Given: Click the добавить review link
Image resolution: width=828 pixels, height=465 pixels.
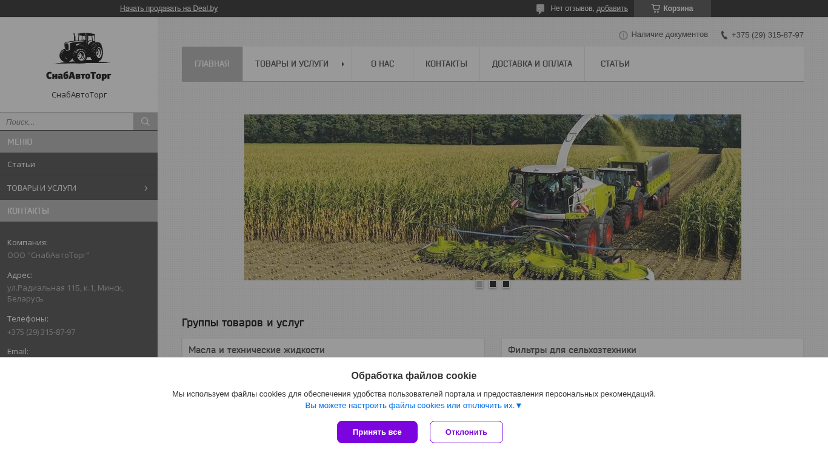Looking at the screenshot, I should coord(612,8).
